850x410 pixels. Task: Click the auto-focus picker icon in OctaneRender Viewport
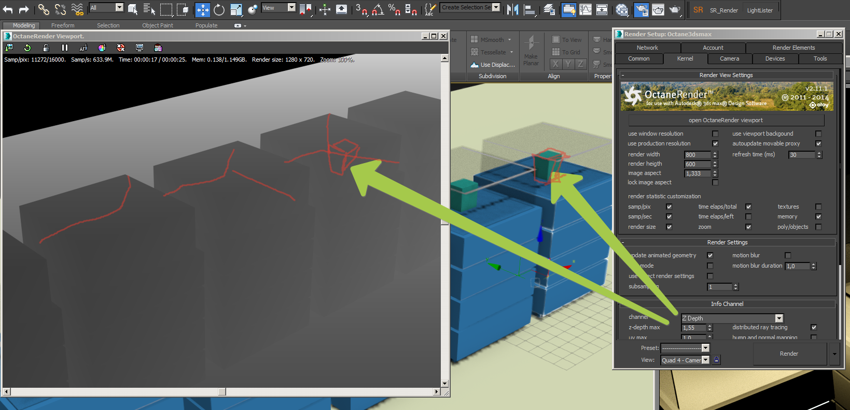83,48
